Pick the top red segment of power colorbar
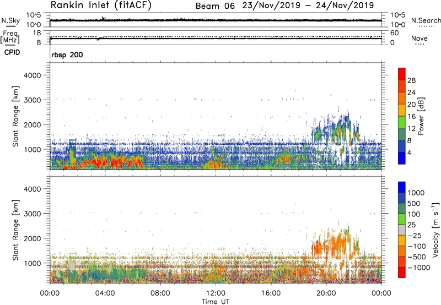 pos(402,74)
